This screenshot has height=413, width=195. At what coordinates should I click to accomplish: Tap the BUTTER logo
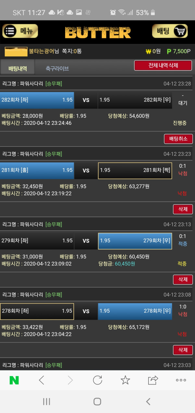click(98, 33)
